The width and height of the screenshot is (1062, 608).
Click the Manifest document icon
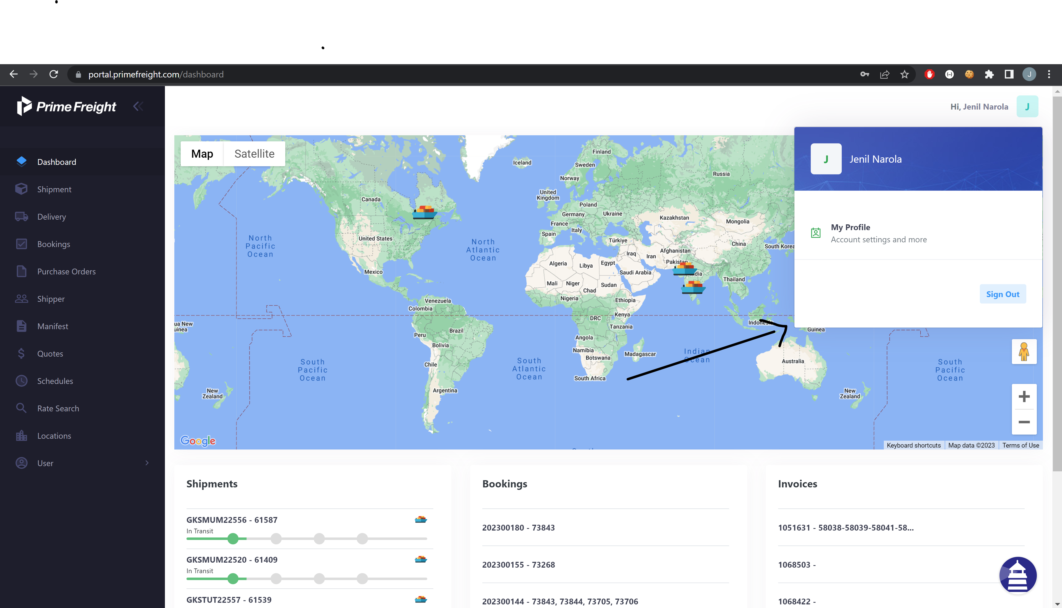pyautogui.click(x=21, y=326)
